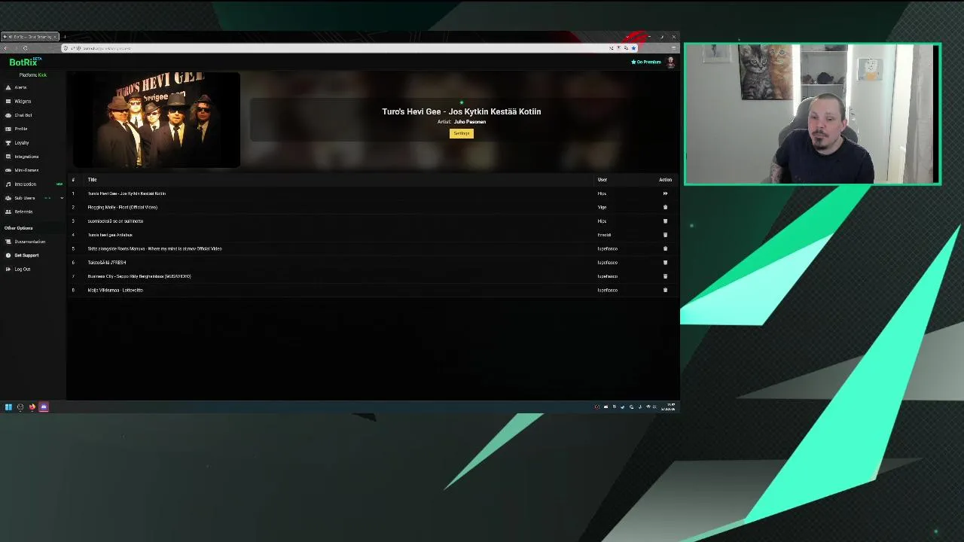Select Flogging Molly - Float title text
Viewport: 964px width, 542px height.
(122, 207)
